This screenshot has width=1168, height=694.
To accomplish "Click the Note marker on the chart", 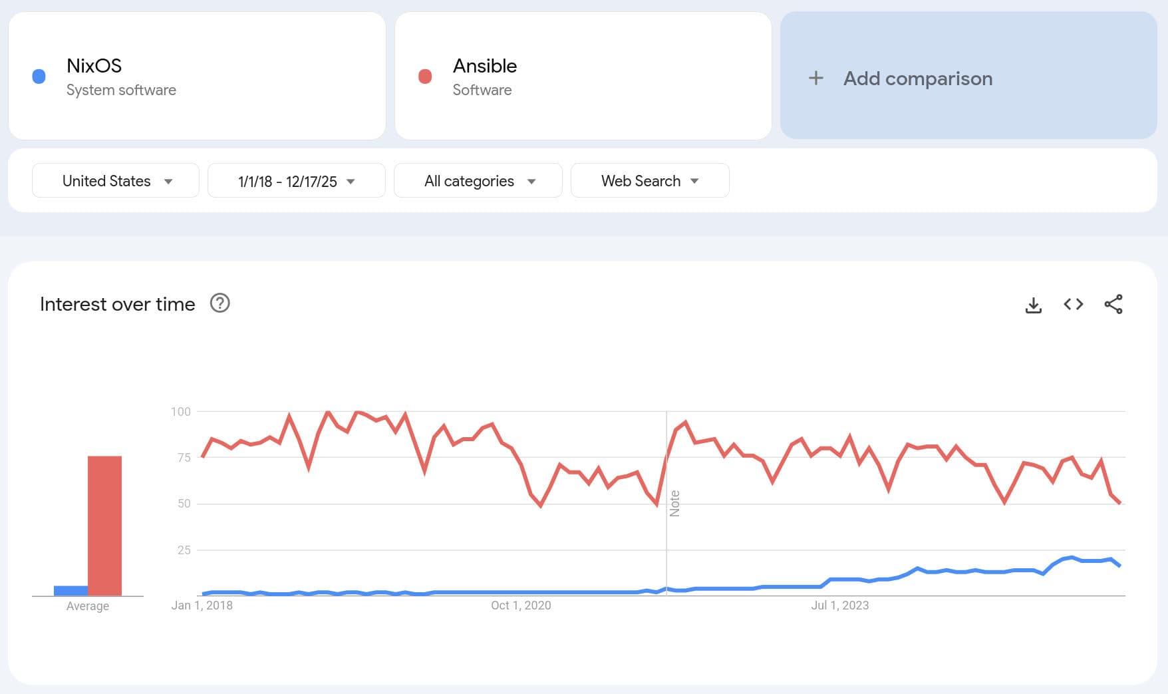I will tap(674, 504).
